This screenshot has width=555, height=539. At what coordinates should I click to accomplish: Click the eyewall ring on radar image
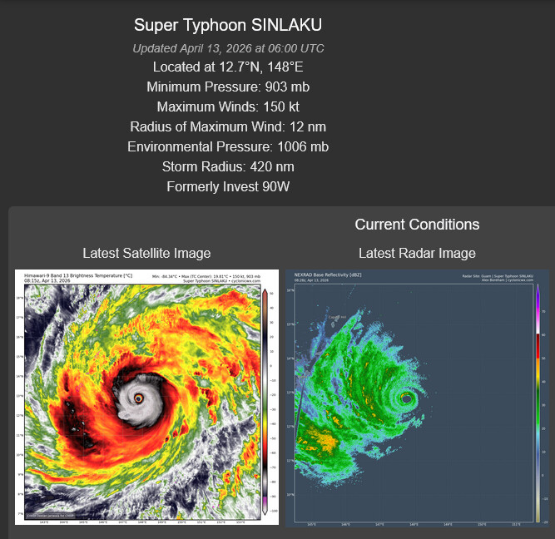(x=407, y=398)
